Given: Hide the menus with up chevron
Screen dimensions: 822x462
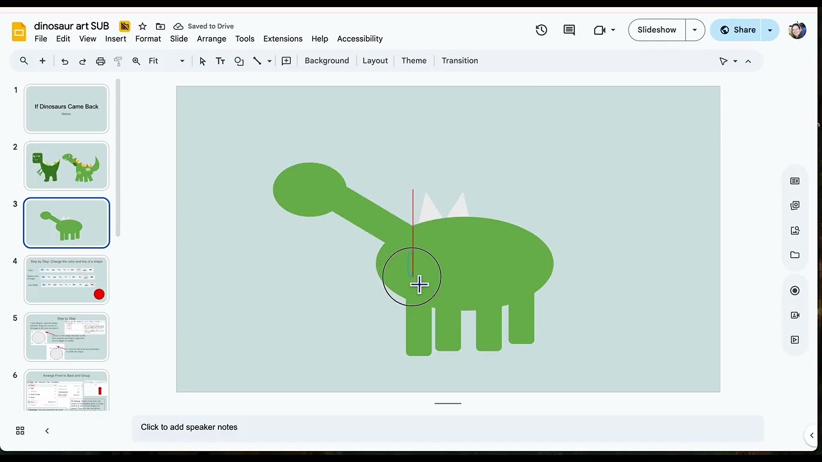Looking at the screenshot, I should point(748,61).
